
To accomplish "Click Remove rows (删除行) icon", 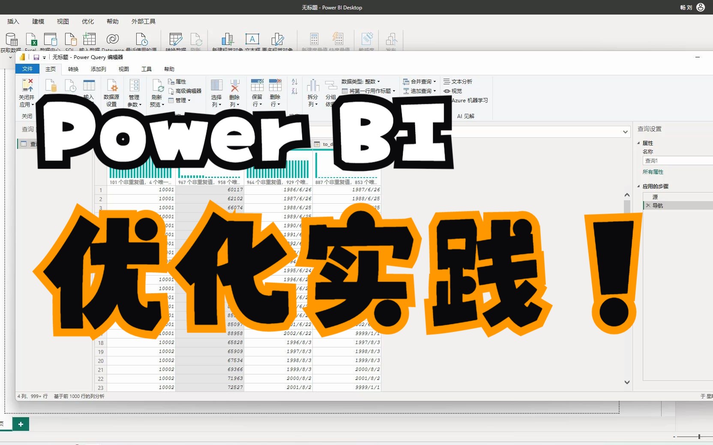I will point(275,85).
